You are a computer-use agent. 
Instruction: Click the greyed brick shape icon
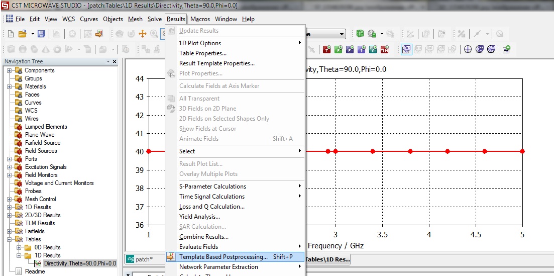tap(11, 50)
